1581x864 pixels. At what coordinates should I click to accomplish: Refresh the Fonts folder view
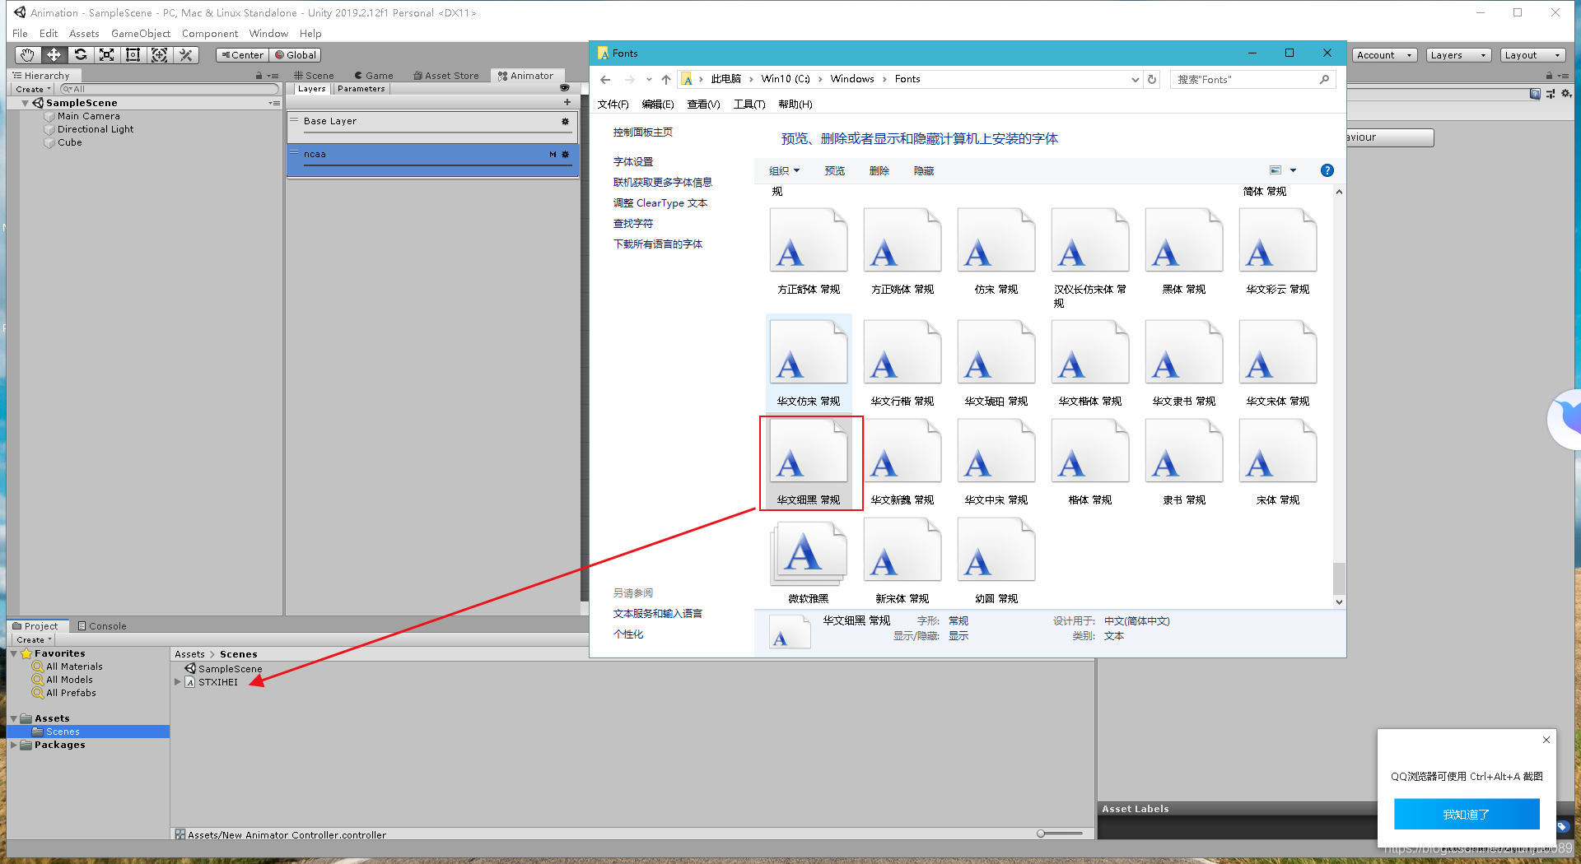coord(1152,80)
